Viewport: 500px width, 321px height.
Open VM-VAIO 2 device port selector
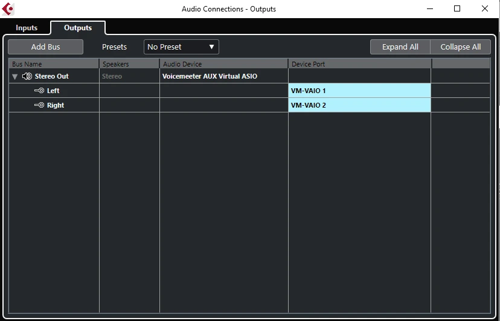(x=359, y=105)
